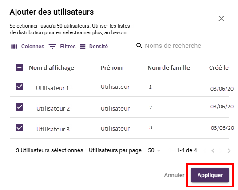Click the Annuler button
This screenshot has height=190, width=238.
click(174, 175)
